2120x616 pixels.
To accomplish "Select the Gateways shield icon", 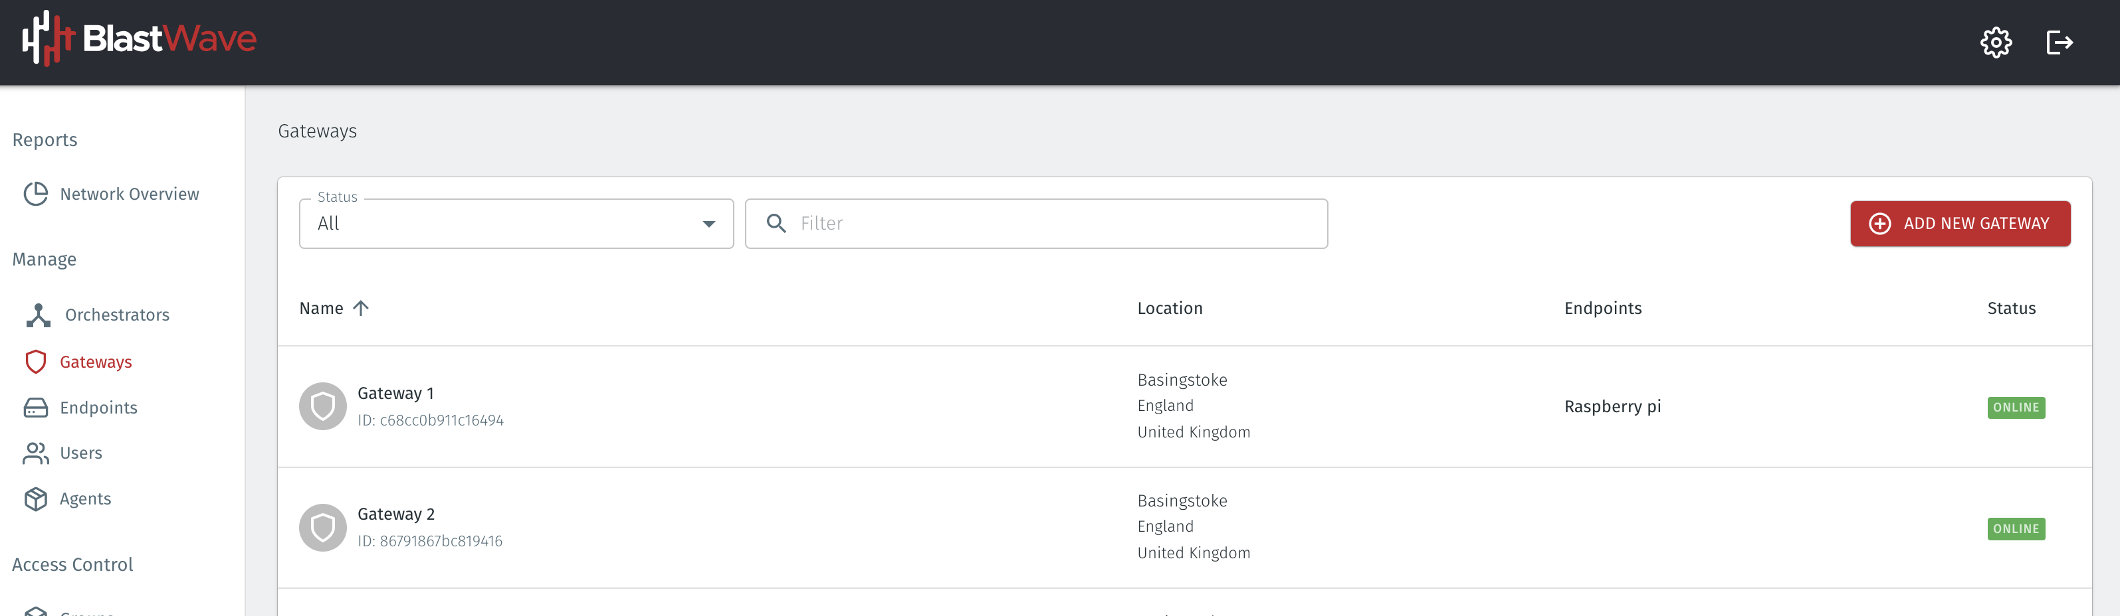I will pos(36,361).
